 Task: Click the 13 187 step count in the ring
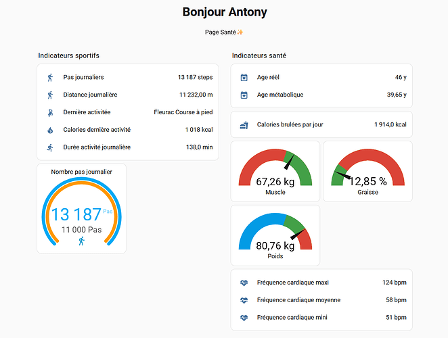click(76, 215)
